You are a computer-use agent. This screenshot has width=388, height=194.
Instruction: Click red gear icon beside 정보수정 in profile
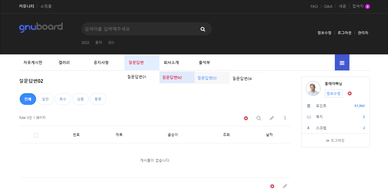(x=349, y=94)
